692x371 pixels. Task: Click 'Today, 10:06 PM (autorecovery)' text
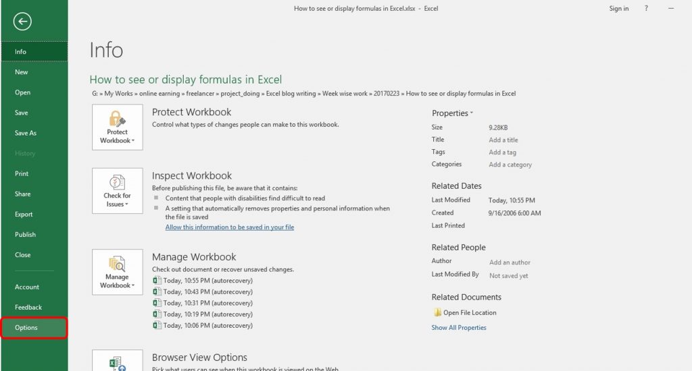click(x=208, y=325)
